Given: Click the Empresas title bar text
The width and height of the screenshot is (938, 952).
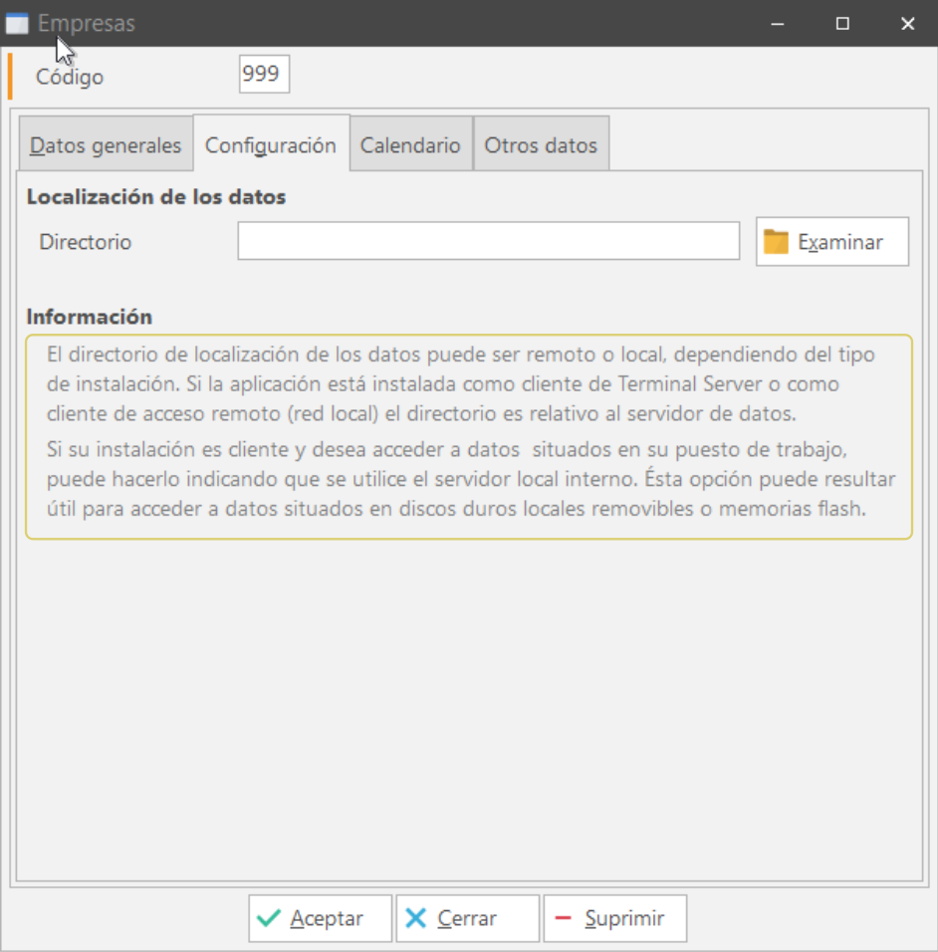Looking at the screenshot, I should (86, 24).
